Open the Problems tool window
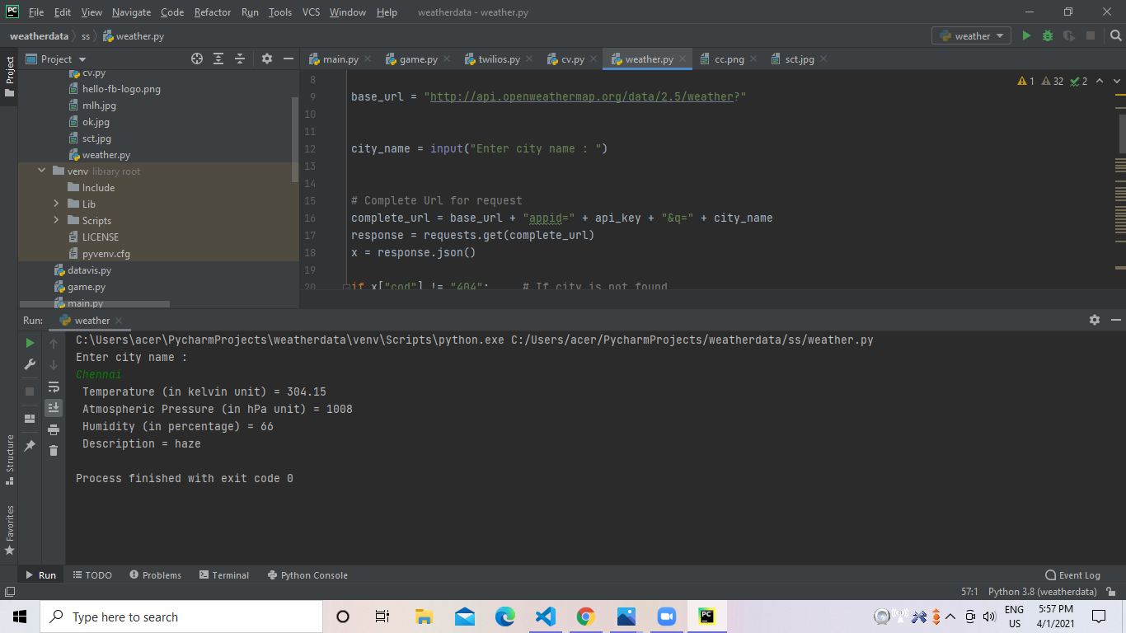The height and width of the screenshot is (633, 1126). 154,575
